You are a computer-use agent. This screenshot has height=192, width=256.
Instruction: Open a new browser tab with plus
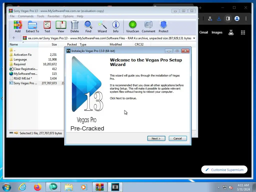point(200,8)
